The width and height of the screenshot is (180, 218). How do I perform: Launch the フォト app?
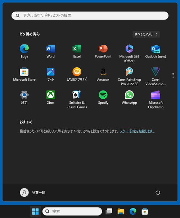pyautogui.click(x=50, y=74)
